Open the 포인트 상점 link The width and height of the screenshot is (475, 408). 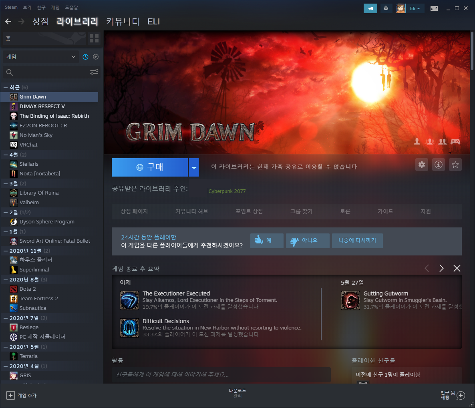(249, 211)
